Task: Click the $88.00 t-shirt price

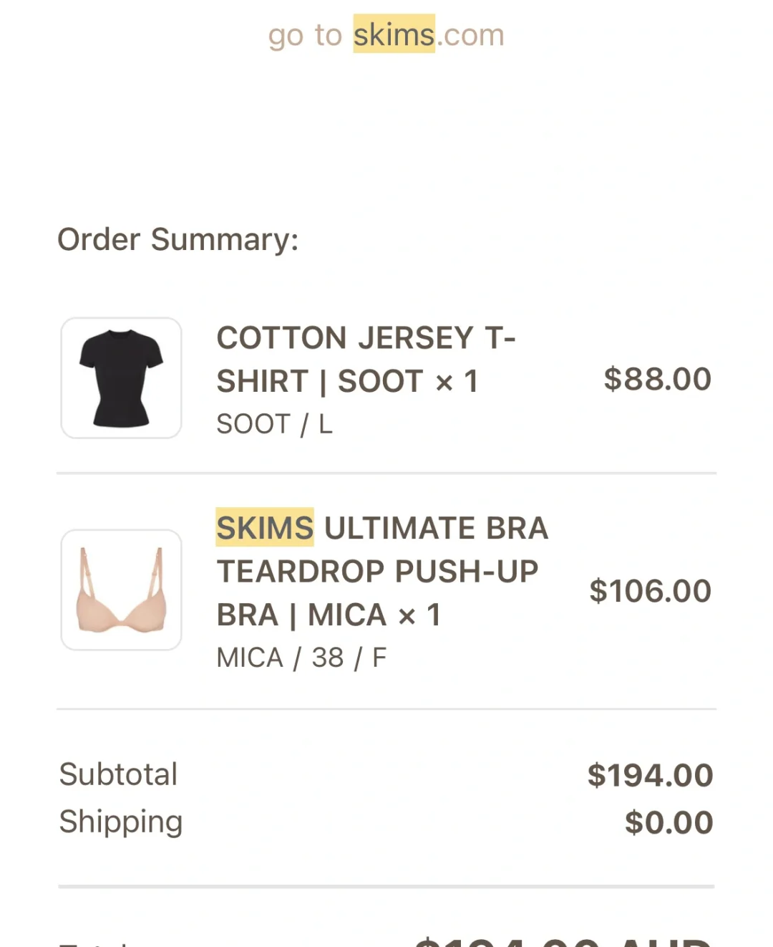Action: tap(657, 379)
